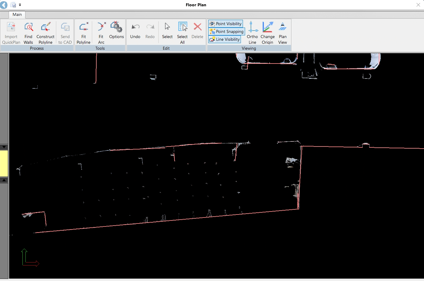Click the sidebar downward expander arrow
This screenshot has width=424, height=281.
pyautogui.click(x=4, y=147)
